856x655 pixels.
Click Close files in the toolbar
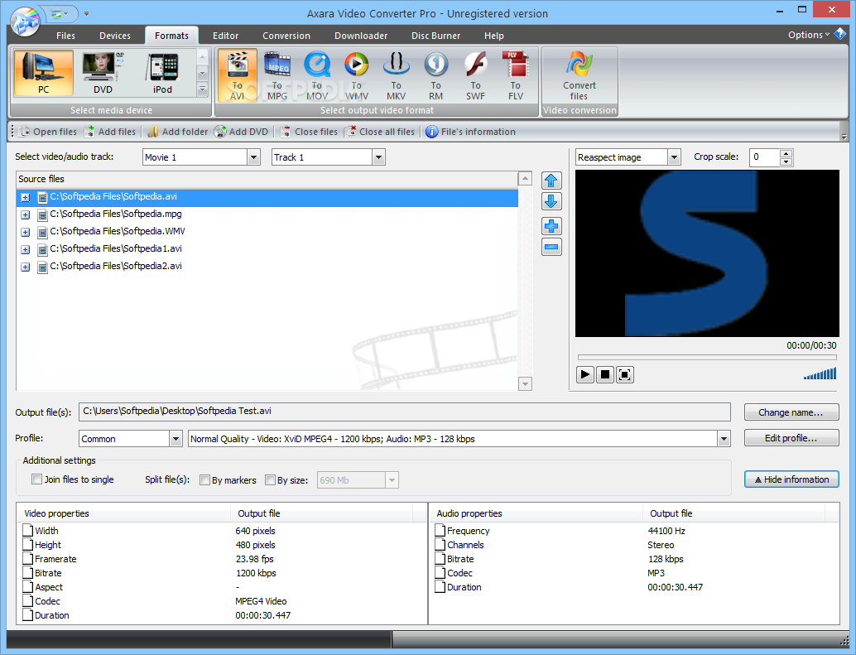coord(309,132)
